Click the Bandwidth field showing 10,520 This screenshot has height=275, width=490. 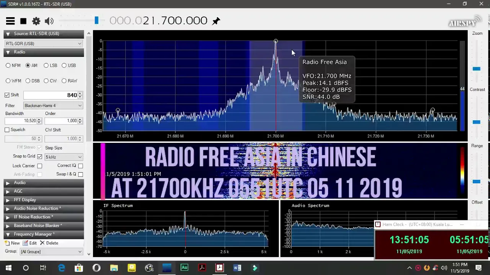click(x=21, y=121)
